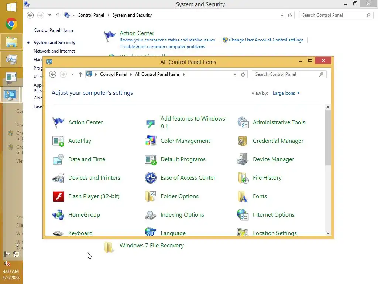Refresh the All Control Panel Items window
This screenshot has height=284, width=378.
coord(243,75)
